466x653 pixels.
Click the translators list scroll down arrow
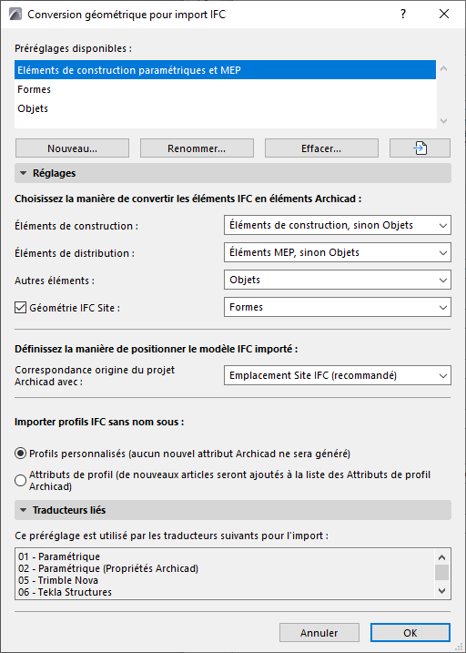(442, 591)
